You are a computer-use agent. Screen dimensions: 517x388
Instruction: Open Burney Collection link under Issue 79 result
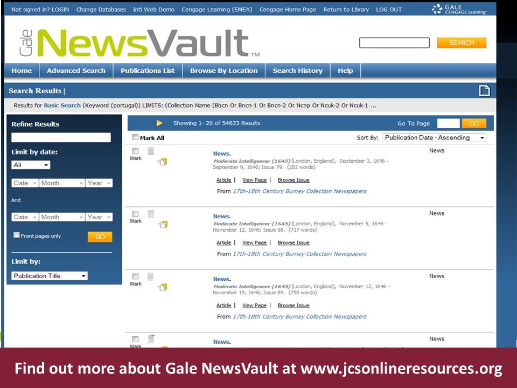[300, 191]
